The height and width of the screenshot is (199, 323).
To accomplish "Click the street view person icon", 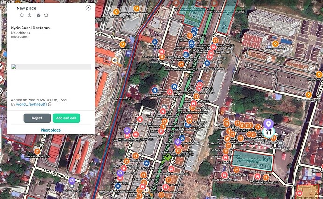I will pos(29,15).
